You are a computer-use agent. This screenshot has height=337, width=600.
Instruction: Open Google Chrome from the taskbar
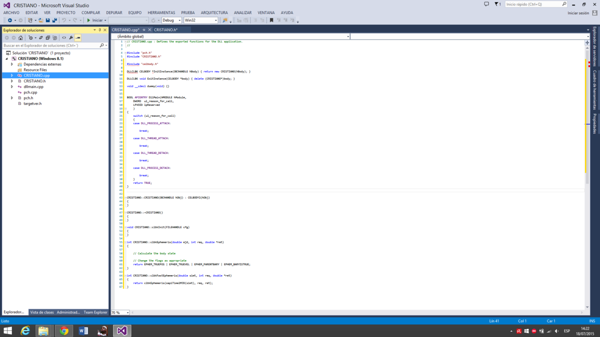click(64, 331)
